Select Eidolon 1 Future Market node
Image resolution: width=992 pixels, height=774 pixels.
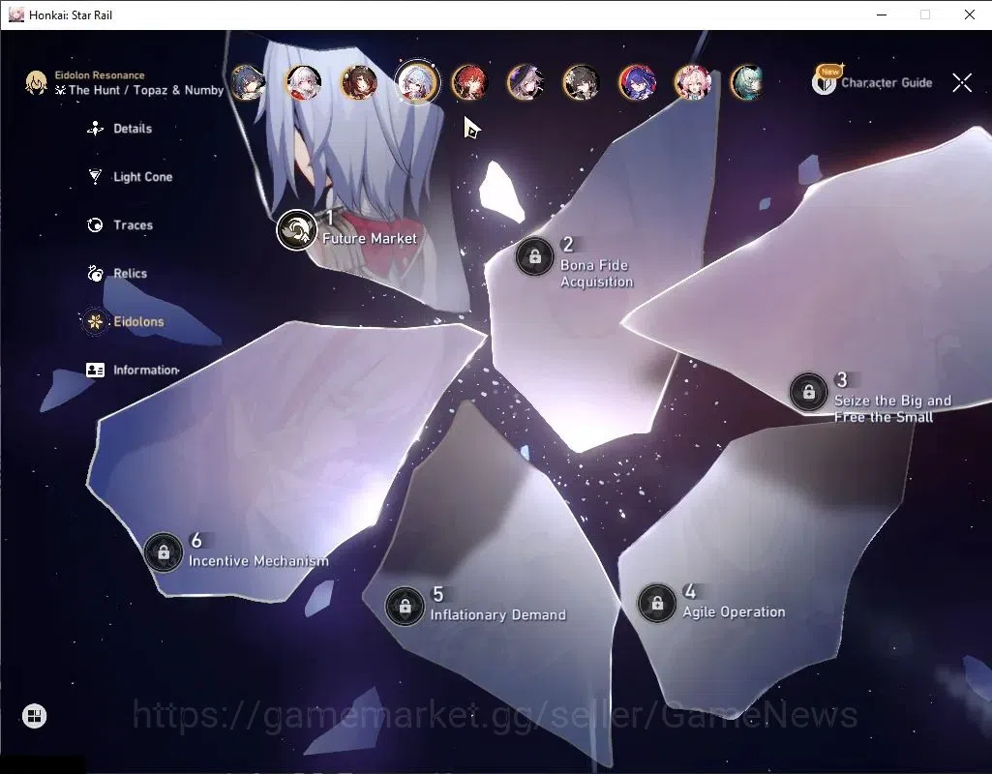click(x=296, y=229)
